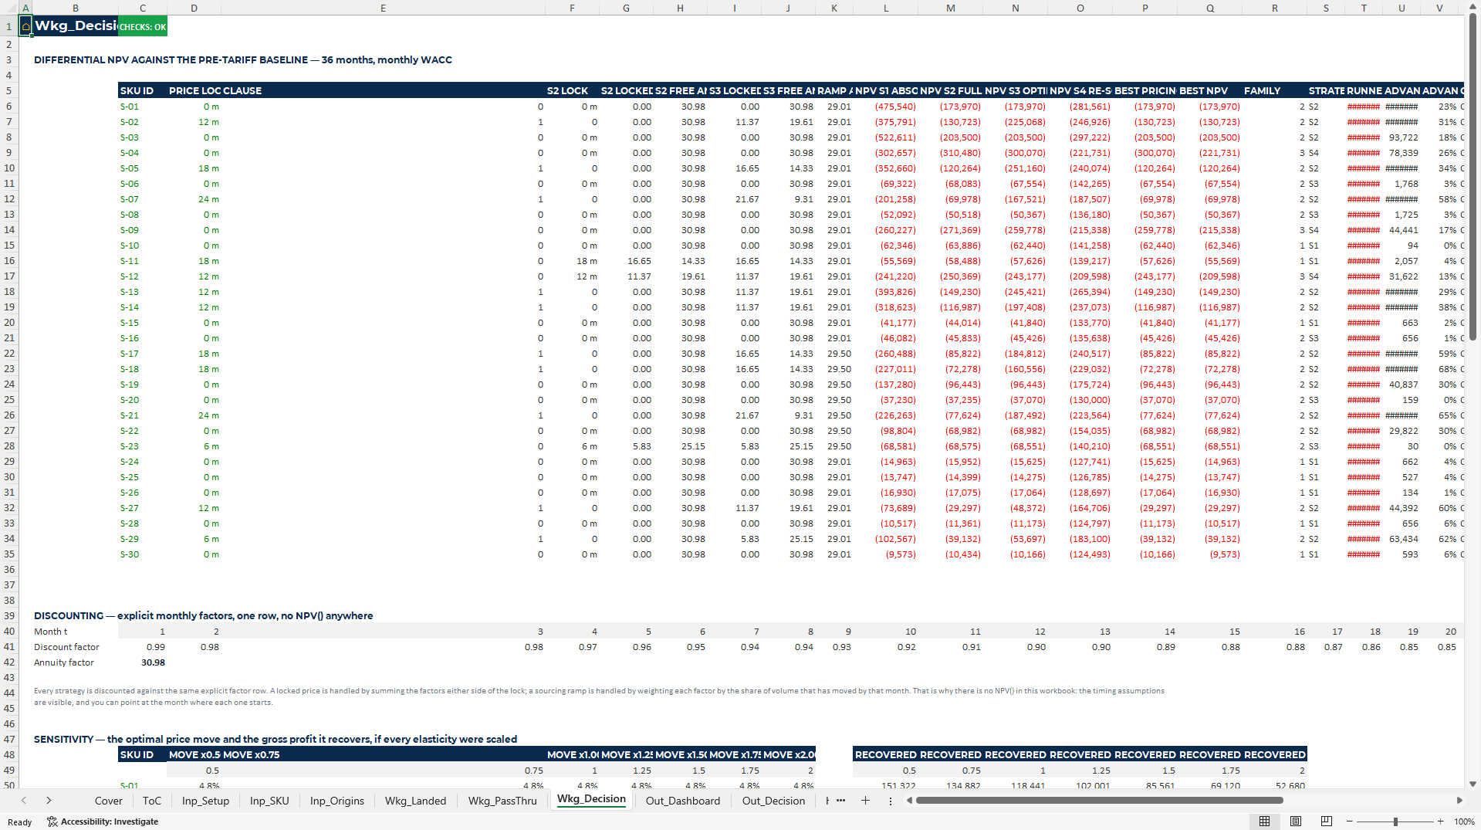The image size is (1481, 830).
Task: Select column L header
Action: tap(885, 8)
